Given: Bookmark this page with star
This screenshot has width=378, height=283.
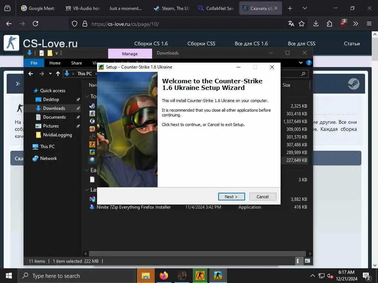Looking at the screenshot, I should coord(302,24).
